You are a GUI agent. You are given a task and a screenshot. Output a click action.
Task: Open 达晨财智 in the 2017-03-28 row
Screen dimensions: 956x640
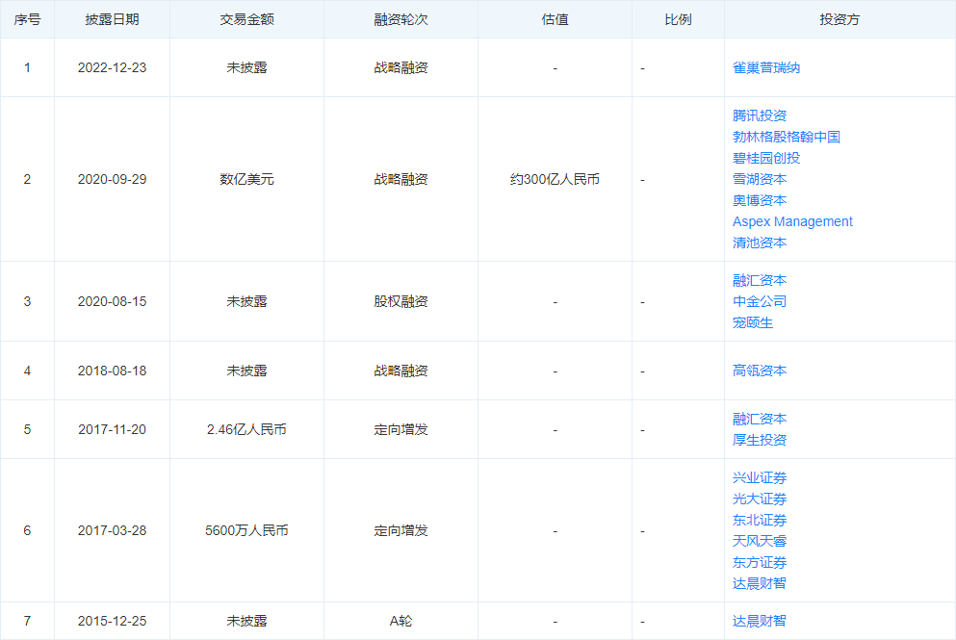coord(759,584)
